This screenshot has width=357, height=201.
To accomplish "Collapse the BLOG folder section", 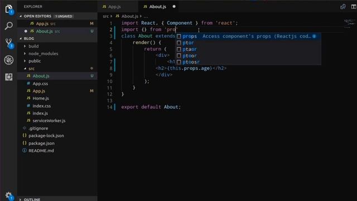I will 21,39.
